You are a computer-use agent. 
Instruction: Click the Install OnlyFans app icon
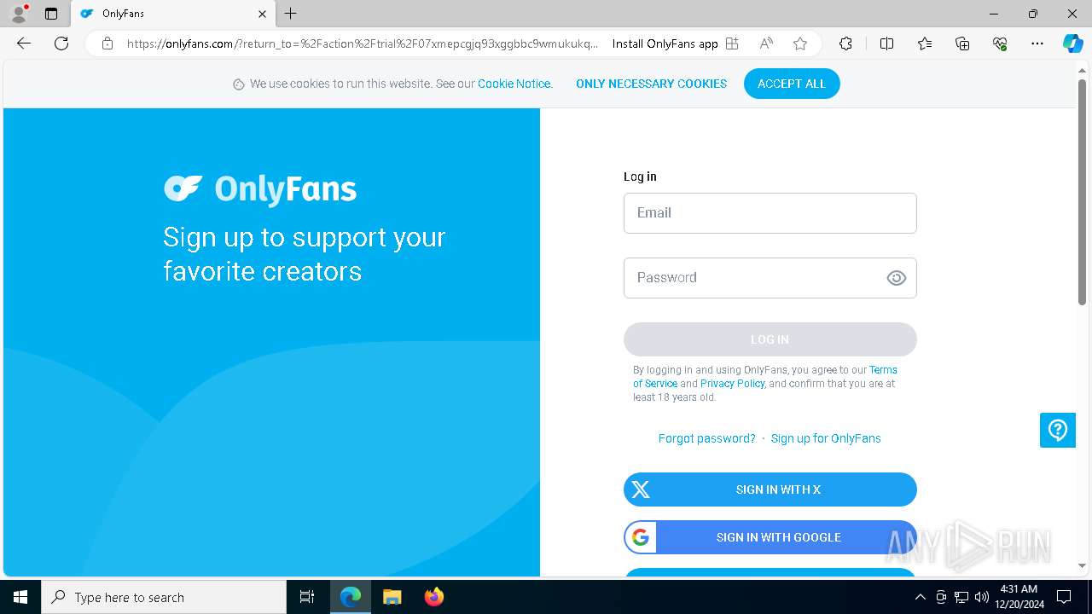click(x=732, y=43)
